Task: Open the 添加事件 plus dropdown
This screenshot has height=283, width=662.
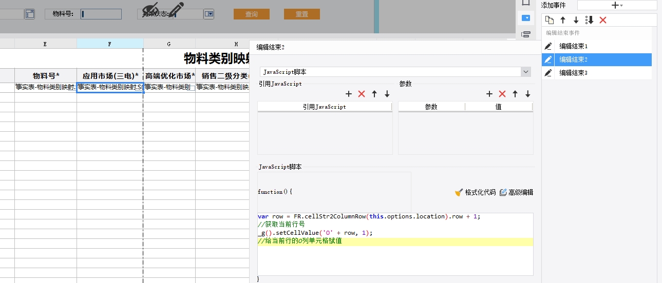Action: tap(617, 5)
